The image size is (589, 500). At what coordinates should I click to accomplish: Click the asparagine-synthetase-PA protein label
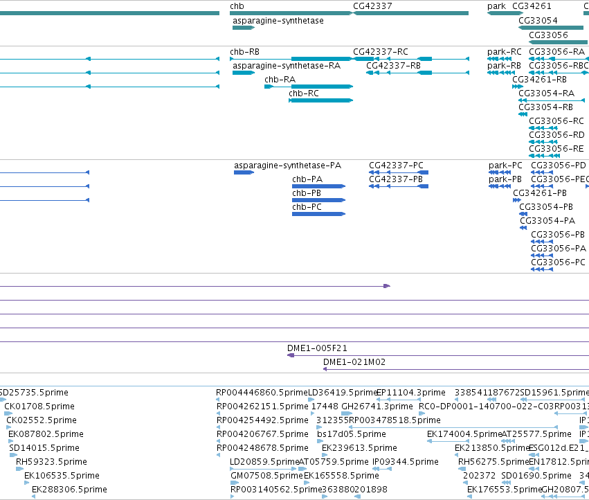click(287, 166)
